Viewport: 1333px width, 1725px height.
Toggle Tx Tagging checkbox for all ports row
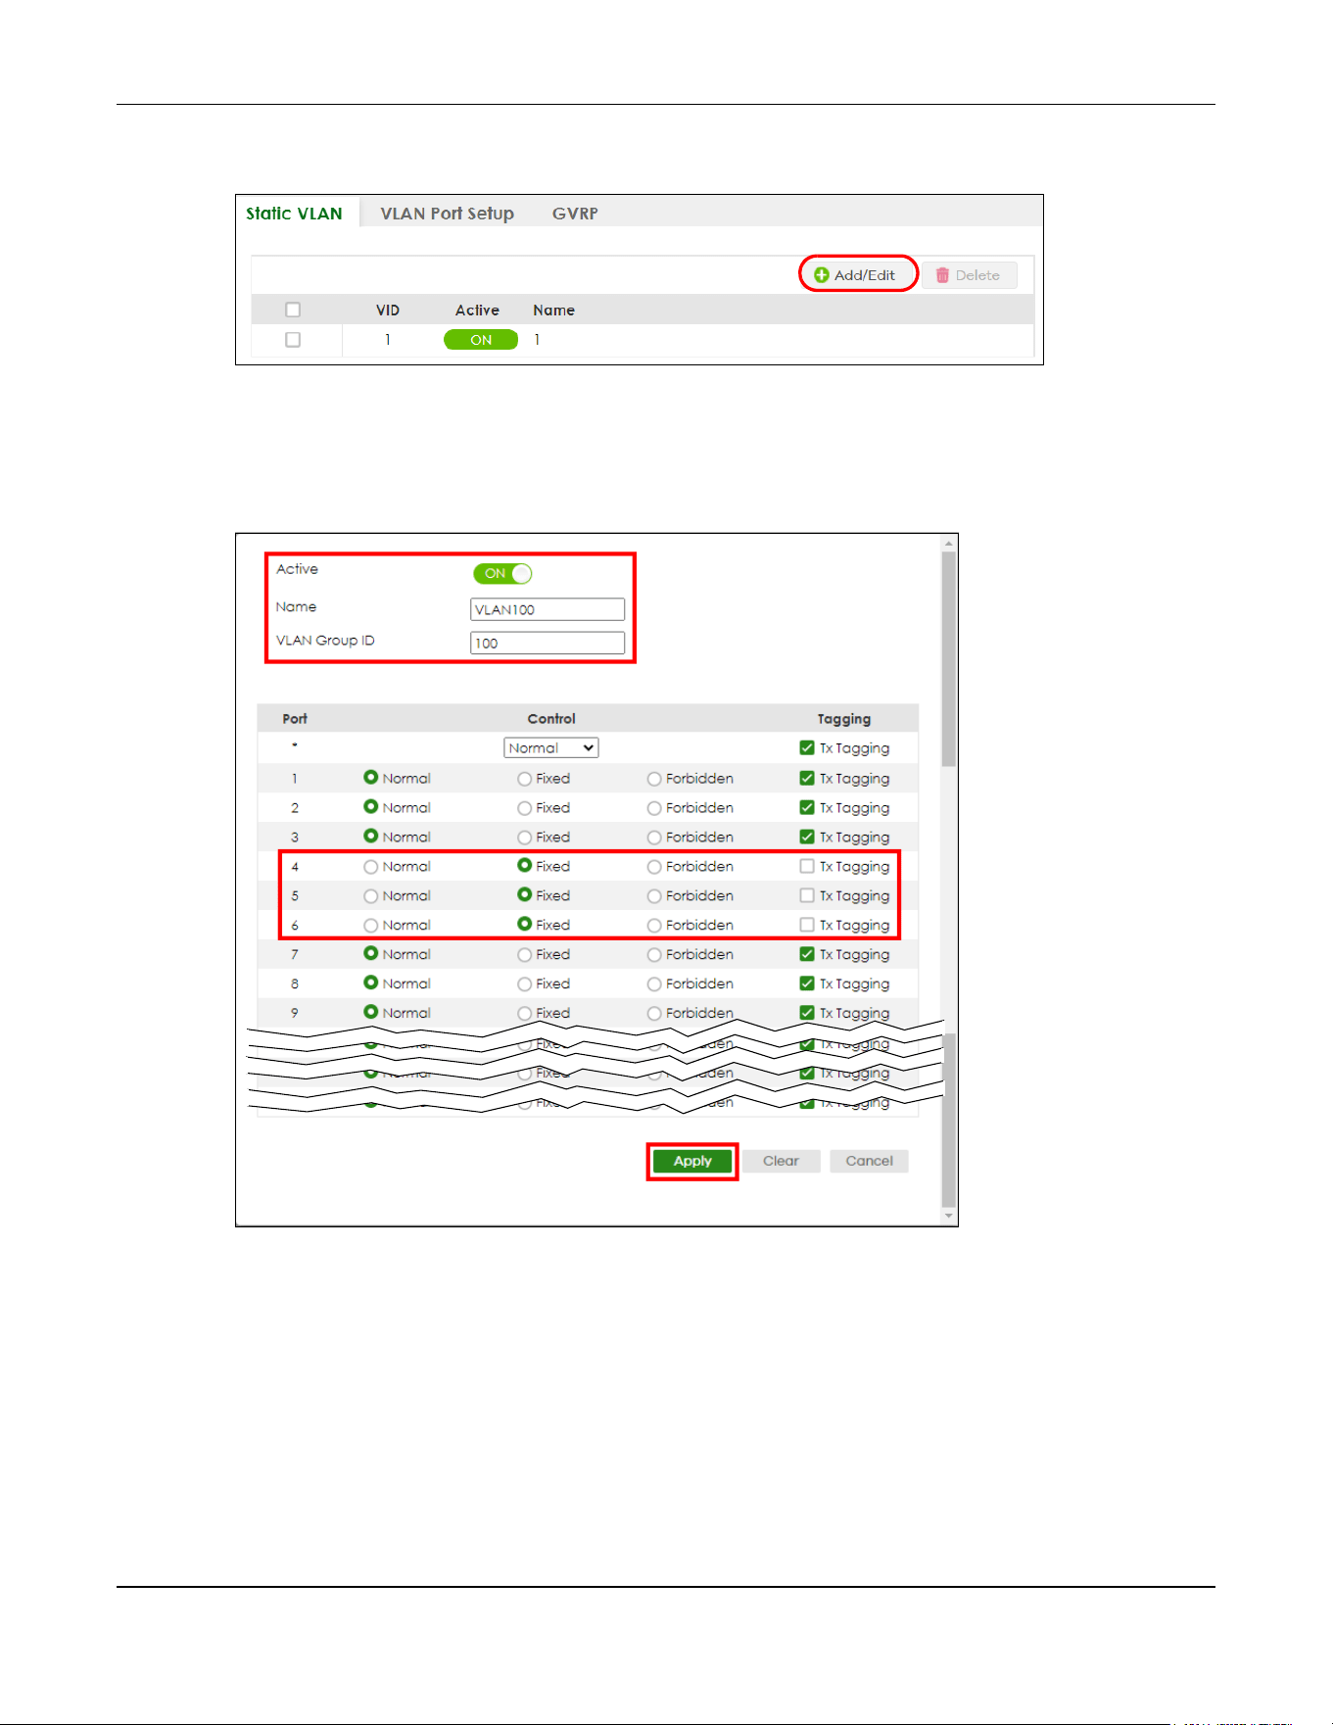pos(807,747)
